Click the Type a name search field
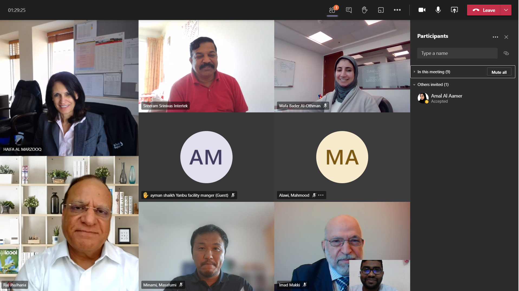The width and height of the screenshot is (519, 291). tap(457, 53)
